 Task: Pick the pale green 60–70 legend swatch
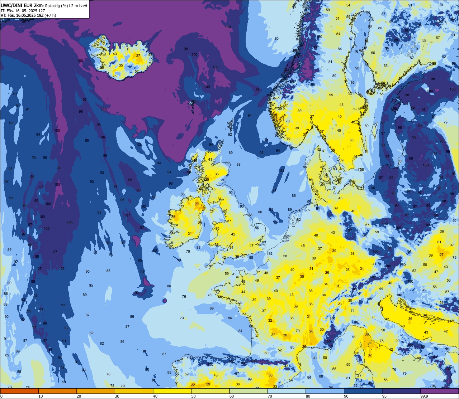(x=249, y=391)
